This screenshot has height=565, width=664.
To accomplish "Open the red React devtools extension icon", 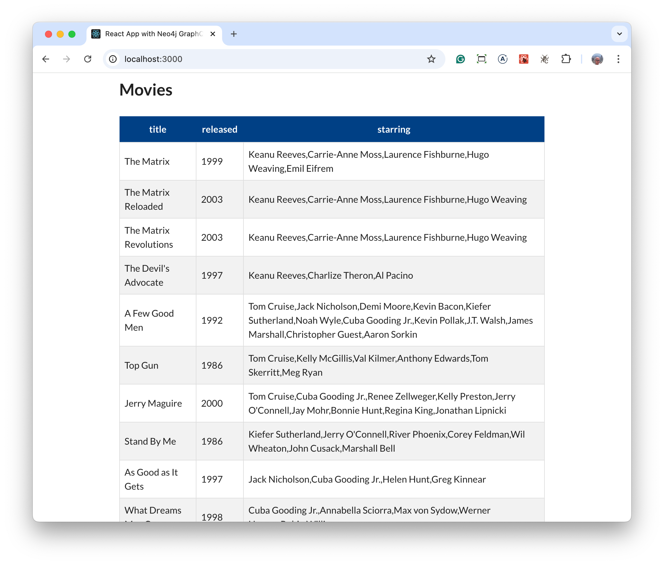I will click(524, 59).
